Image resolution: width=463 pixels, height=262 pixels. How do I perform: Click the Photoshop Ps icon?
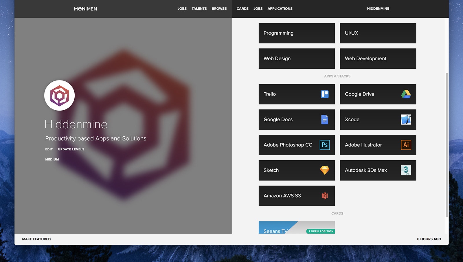(325, 145)
